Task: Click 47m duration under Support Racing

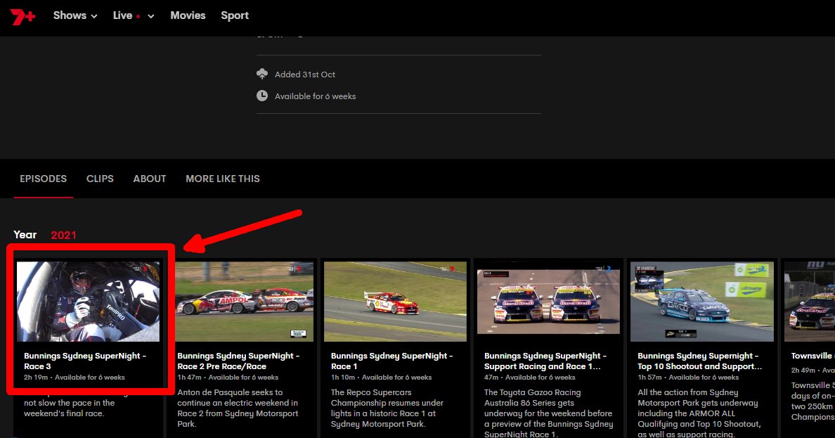Action: pos(491,378)
